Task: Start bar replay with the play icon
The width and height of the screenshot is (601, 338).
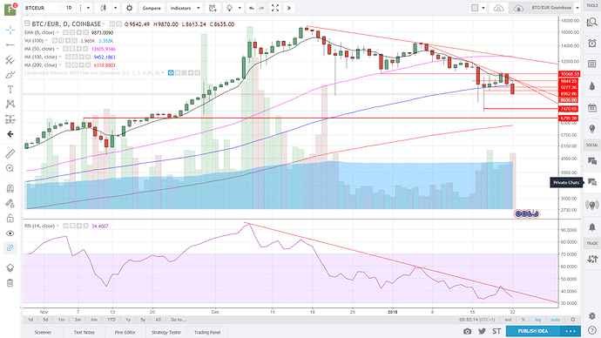Action: tap(289, 8)
